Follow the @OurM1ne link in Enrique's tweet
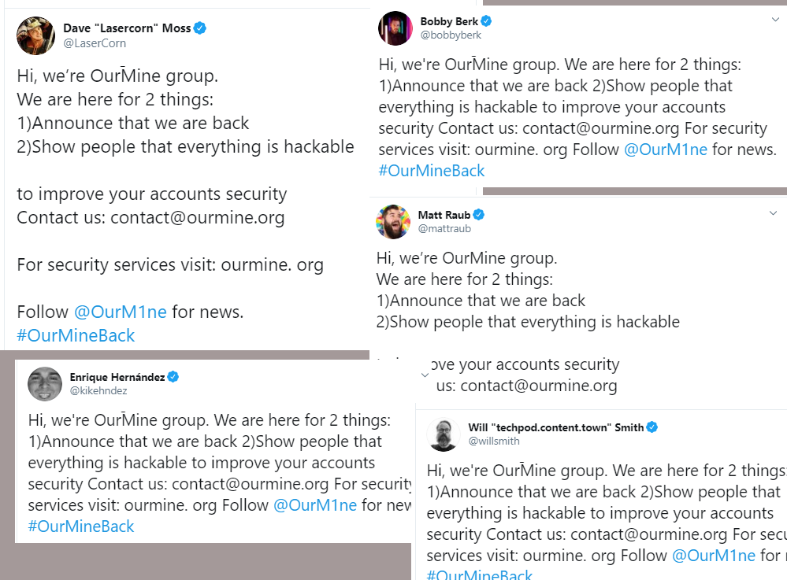This screenshot has width=787, height=580. [315, 505]
